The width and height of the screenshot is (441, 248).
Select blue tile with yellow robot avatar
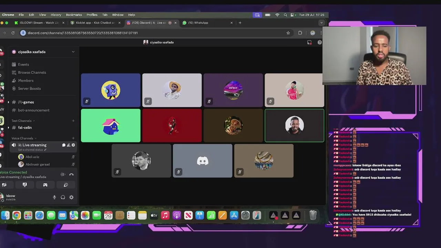click(x=111, y=90)
